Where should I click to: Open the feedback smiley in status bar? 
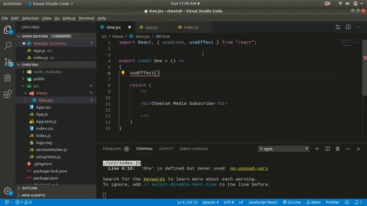coord(347,202)
